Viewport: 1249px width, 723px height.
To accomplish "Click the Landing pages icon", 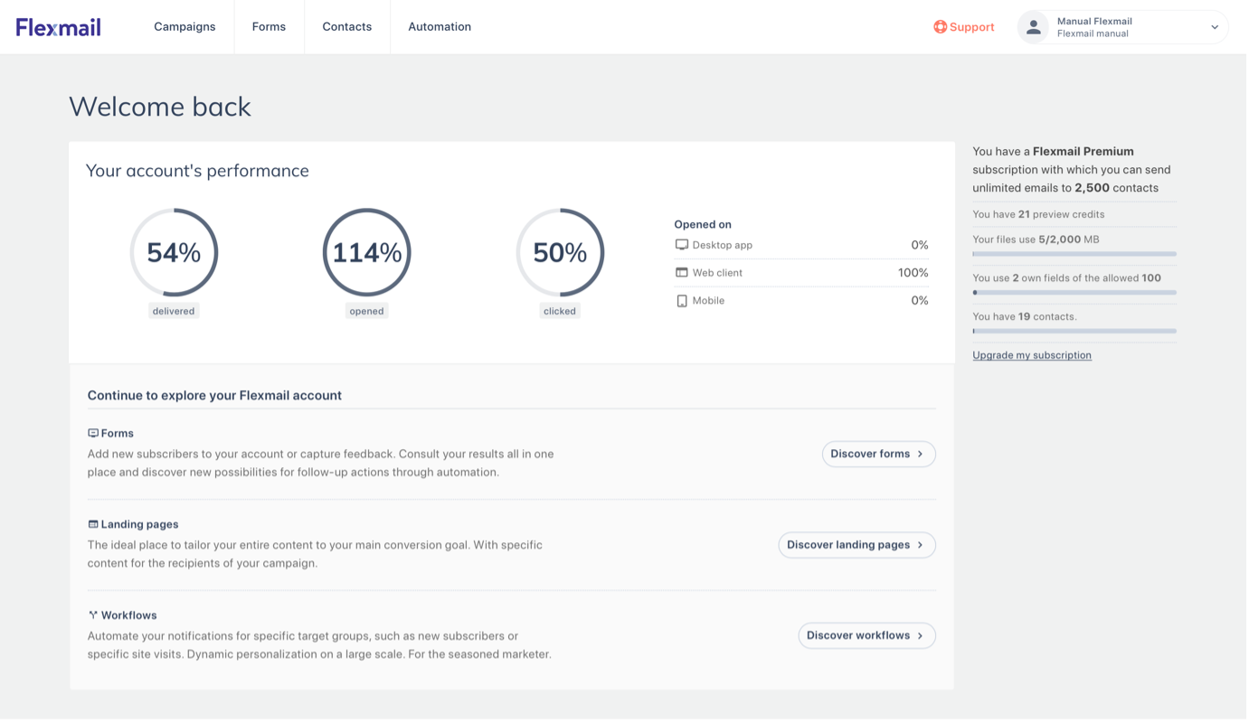I will tap(91, 524).
